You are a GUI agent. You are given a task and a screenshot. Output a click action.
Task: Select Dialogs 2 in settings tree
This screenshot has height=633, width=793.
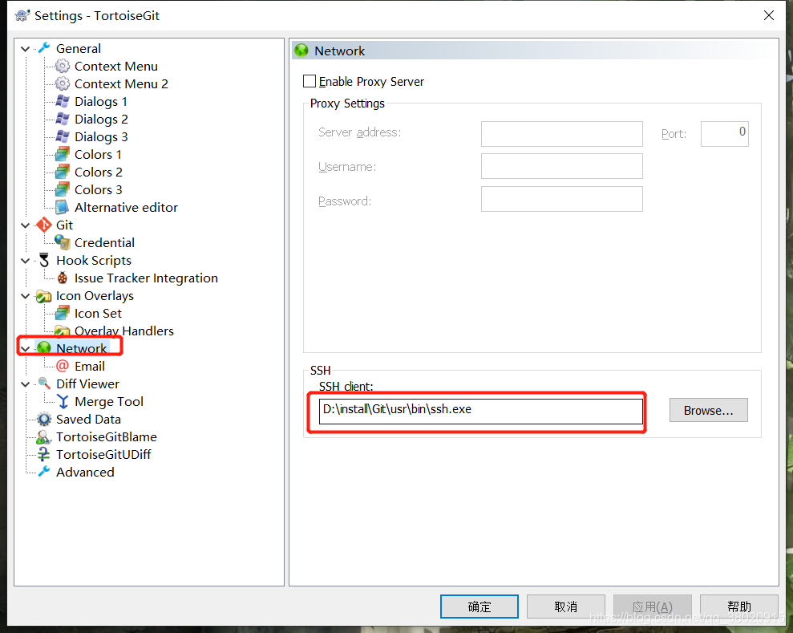[x=101, y=120]
